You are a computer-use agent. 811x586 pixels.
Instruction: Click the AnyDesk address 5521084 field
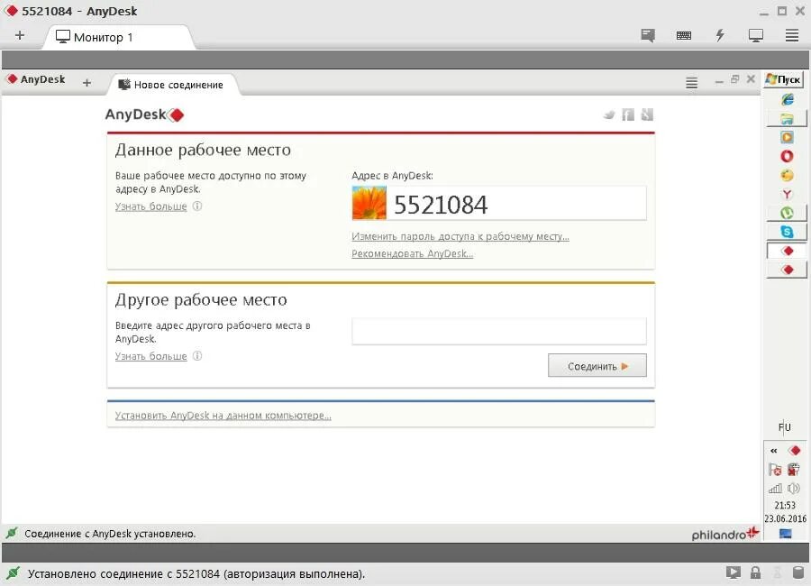tap(498, 204)
